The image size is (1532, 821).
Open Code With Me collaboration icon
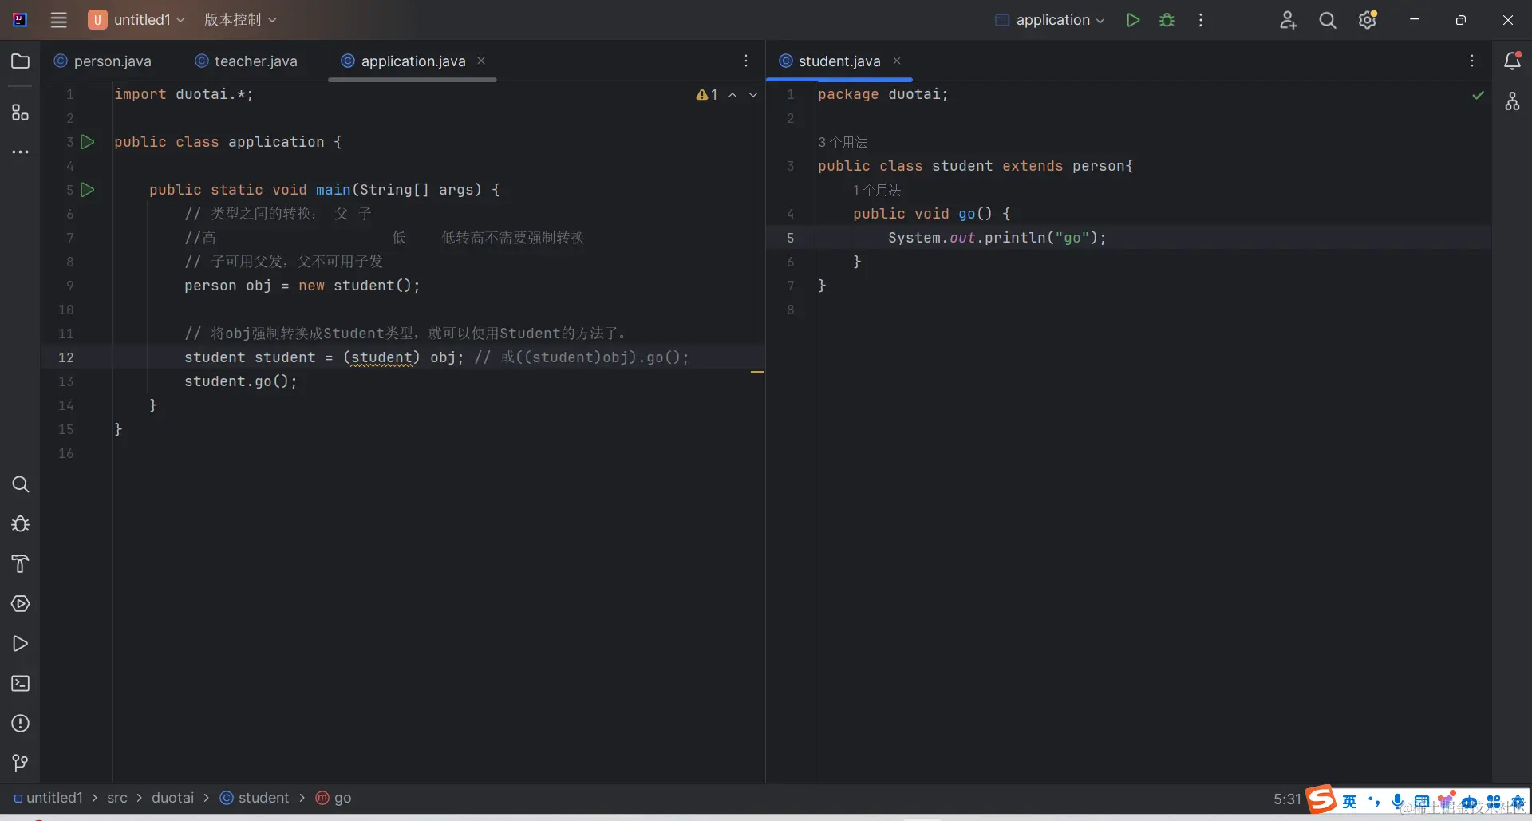point(1288,20)
